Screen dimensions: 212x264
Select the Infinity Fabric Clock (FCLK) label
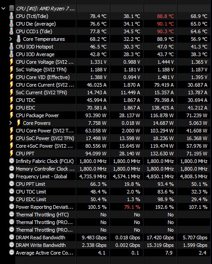(x=45, y=161)
